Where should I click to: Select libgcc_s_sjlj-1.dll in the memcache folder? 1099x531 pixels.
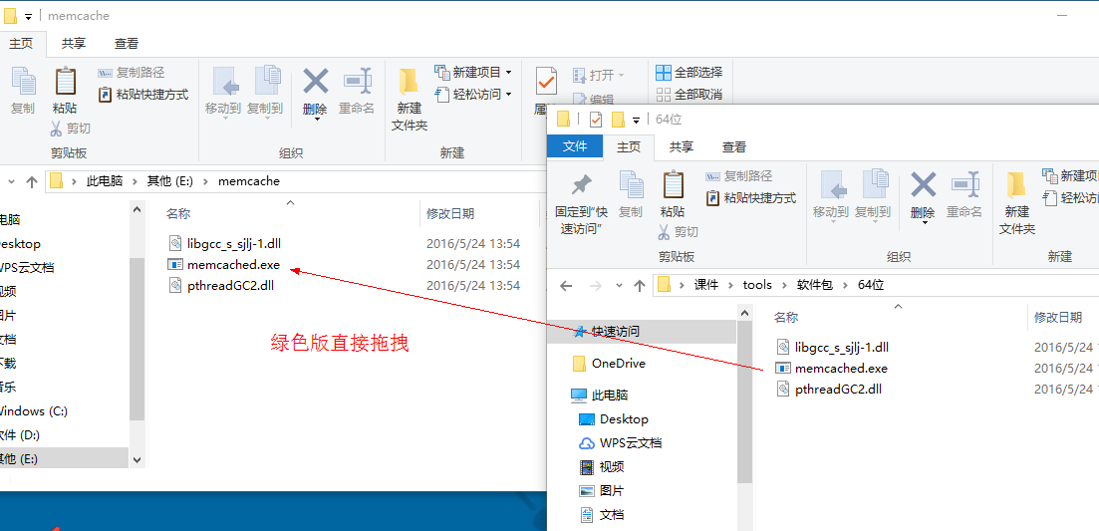coord(240,243)
